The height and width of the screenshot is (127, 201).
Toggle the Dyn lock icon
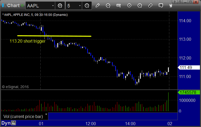pos(13,123)
